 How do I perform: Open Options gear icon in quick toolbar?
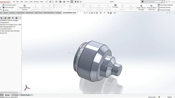click(81, 2)
